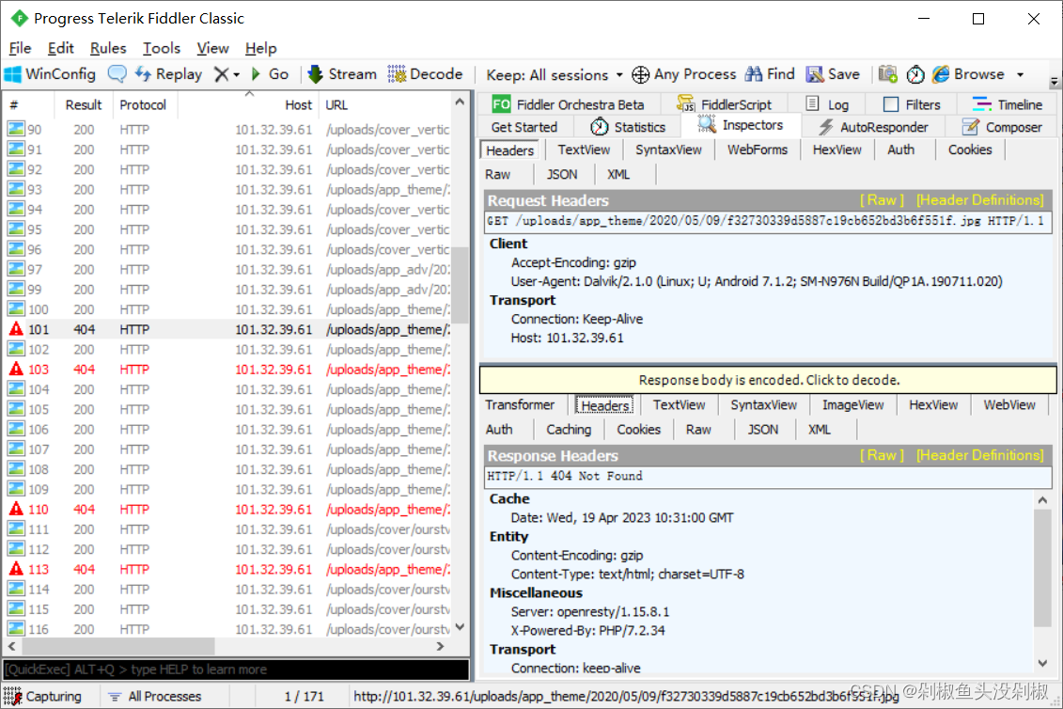Click Raw link in Response Headers bar

click(882, 455)
